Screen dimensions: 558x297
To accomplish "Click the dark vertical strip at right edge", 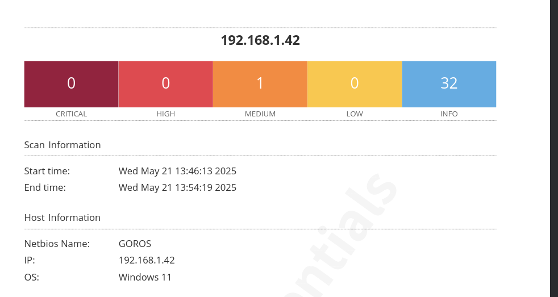I will click(554, 148).
